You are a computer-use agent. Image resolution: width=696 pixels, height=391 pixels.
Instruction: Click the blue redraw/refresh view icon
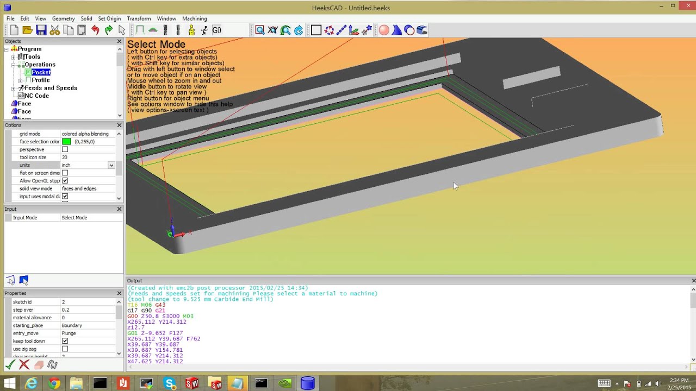[x=299, y=30]
